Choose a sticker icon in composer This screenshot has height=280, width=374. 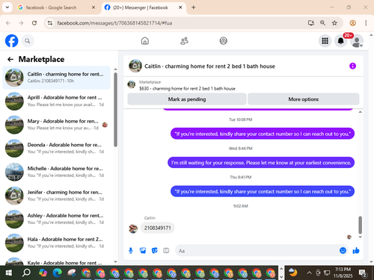[x=155, y=251]
